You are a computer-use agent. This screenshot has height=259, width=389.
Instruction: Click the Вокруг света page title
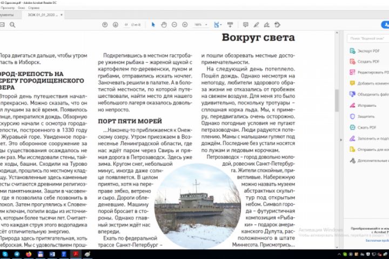click(x=258, y=37)
